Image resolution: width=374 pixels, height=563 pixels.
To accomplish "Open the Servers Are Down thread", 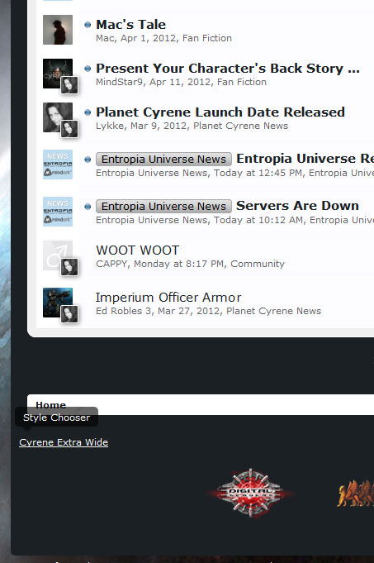I will click(x=297, y=206).
